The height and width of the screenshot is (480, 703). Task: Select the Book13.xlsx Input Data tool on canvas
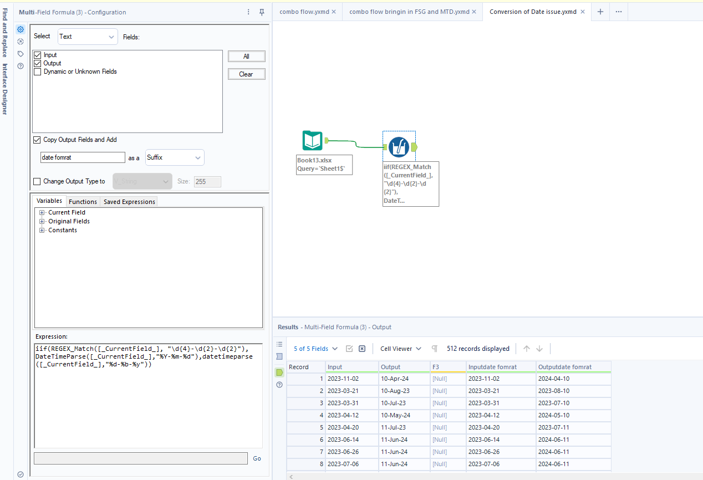(x=312, y=141)
